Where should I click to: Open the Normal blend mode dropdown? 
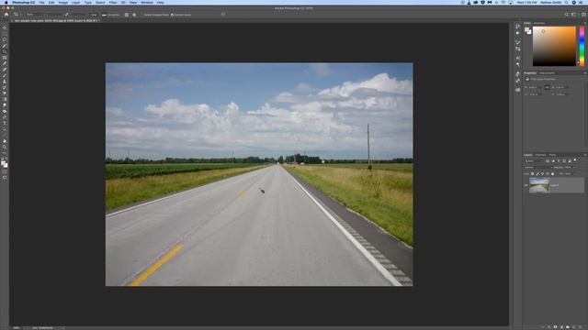pos(537,167)
